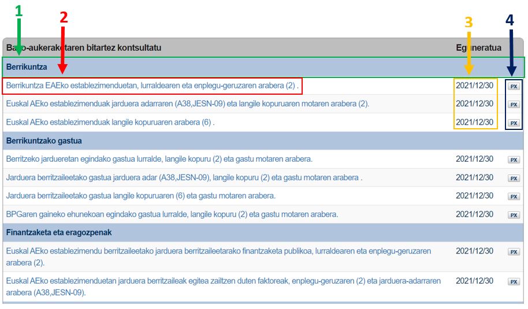Click PX icon for finantzaketa publikoa row
The width and height of the screenshot is (528, 309).
tap(514, 252)
